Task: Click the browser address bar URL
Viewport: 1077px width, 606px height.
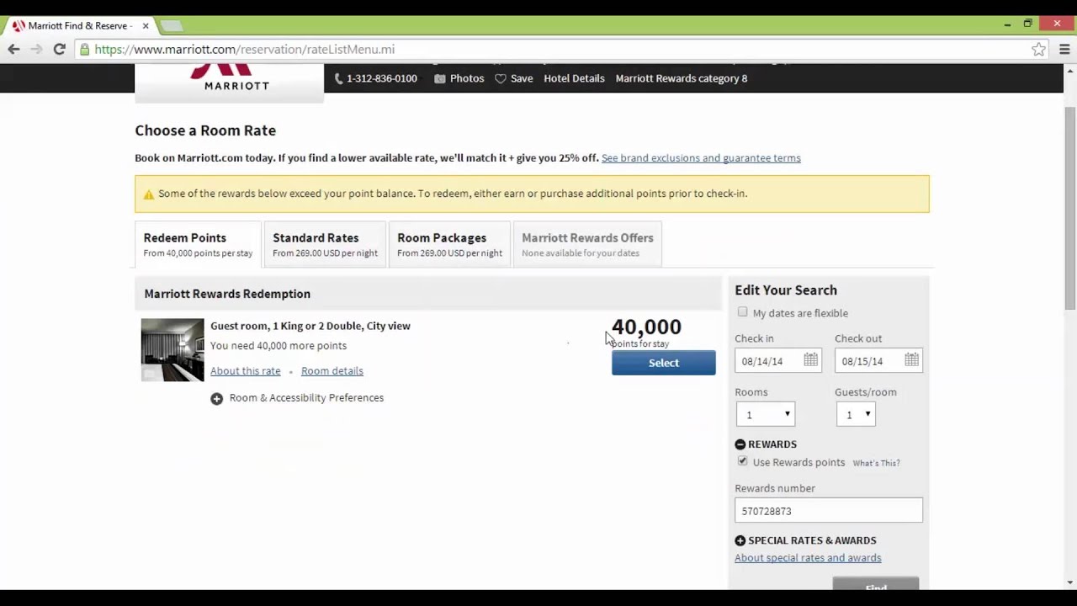Action: click(245, 50)
